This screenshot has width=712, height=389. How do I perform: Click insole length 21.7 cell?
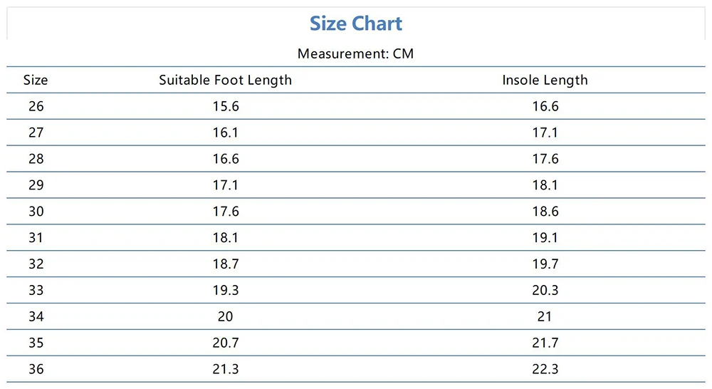coord(545,343)
